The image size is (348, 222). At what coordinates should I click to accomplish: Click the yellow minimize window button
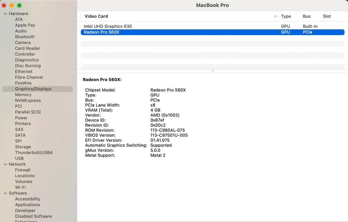12,5
